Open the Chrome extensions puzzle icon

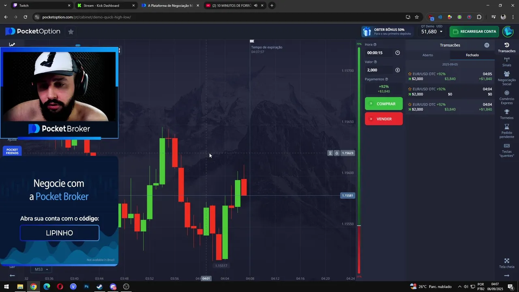coord(479,17)
